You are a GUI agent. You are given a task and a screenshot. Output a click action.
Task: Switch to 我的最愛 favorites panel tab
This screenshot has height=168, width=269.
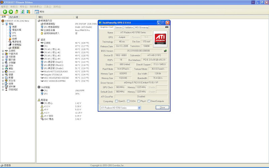(x=14, y=17)
